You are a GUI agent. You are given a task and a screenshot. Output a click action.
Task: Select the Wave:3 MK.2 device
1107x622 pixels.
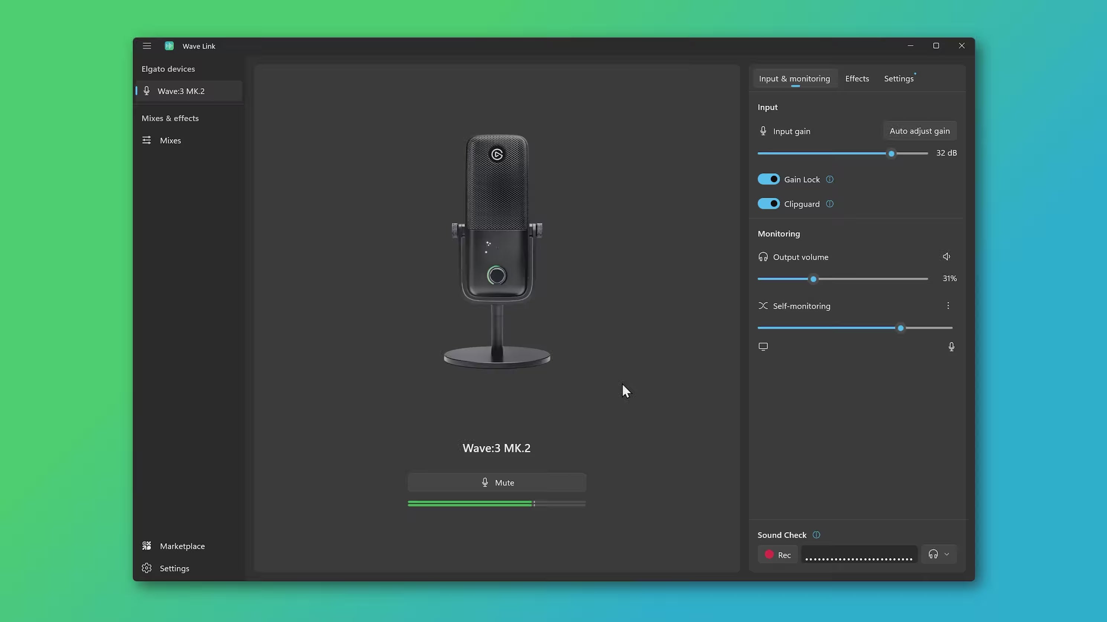click(x=189, y=91)
